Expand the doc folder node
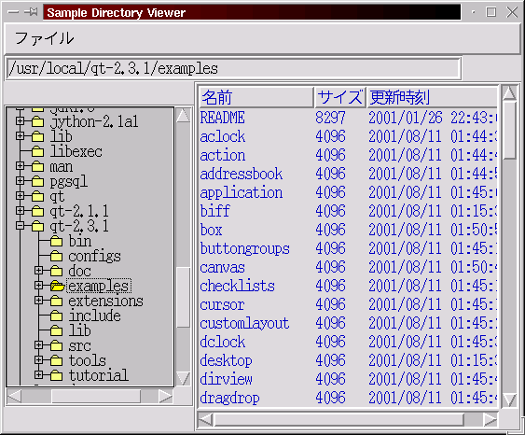Viewport: 525px width, 435px height. click(x=39, y=271)
